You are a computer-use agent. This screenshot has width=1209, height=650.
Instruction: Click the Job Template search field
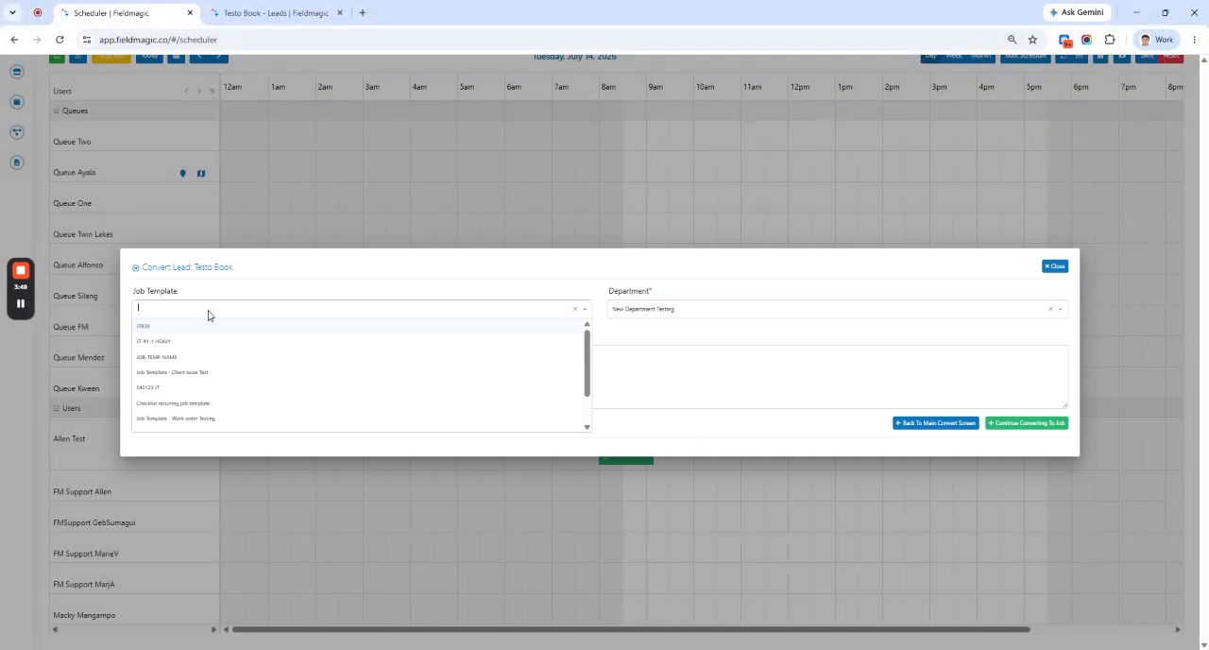point(351,308)
